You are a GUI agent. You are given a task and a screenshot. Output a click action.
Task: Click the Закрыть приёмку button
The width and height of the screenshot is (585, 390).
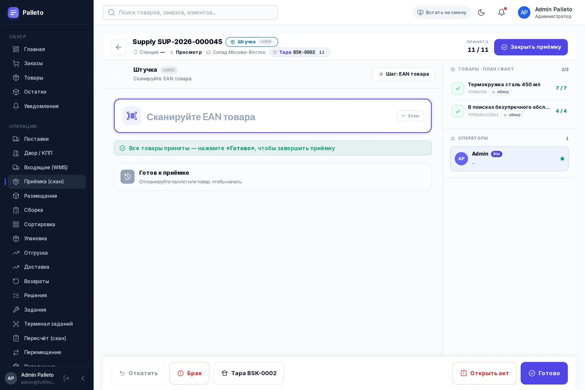click(x=531, y=47)
